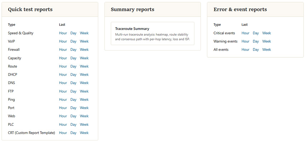The height and width of the screenshot is (143, 305).
Task: Open Port Hour report
Action: tap(63, 108)
